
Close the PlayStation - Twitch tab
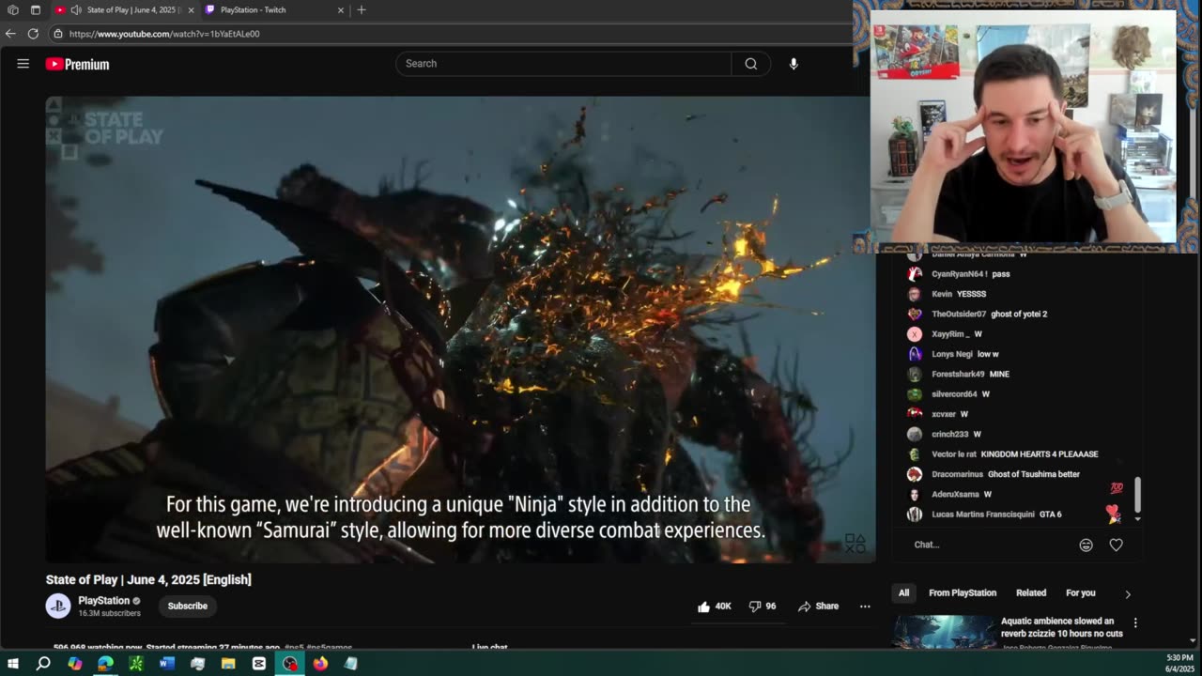click(341, 10)
